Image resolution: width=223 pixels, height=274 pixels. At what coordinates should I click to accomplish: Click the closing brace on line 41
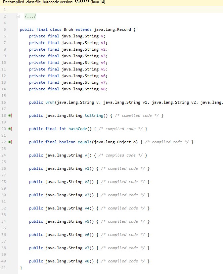pyautogui.click(x=21, y=268)
